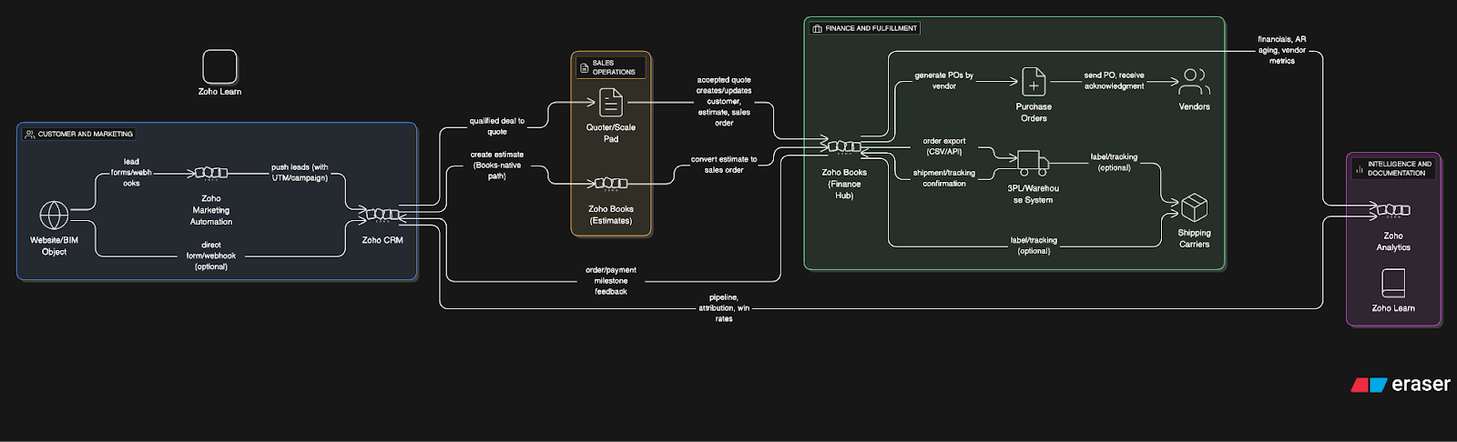The height and width of the screenshot is (442, 1457).
Task: Select the 'Zoho CRM' node label
Action: coord(382,240)
